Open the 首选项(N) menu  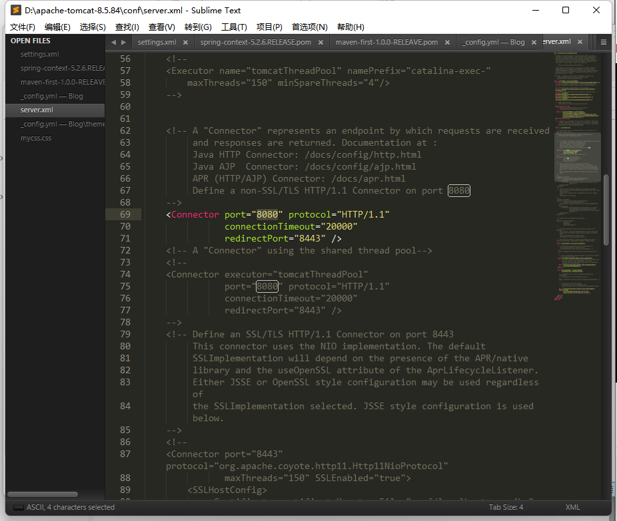(310, 27)
